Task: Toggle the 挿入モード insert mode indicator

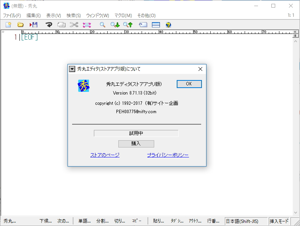Action: 279,221
